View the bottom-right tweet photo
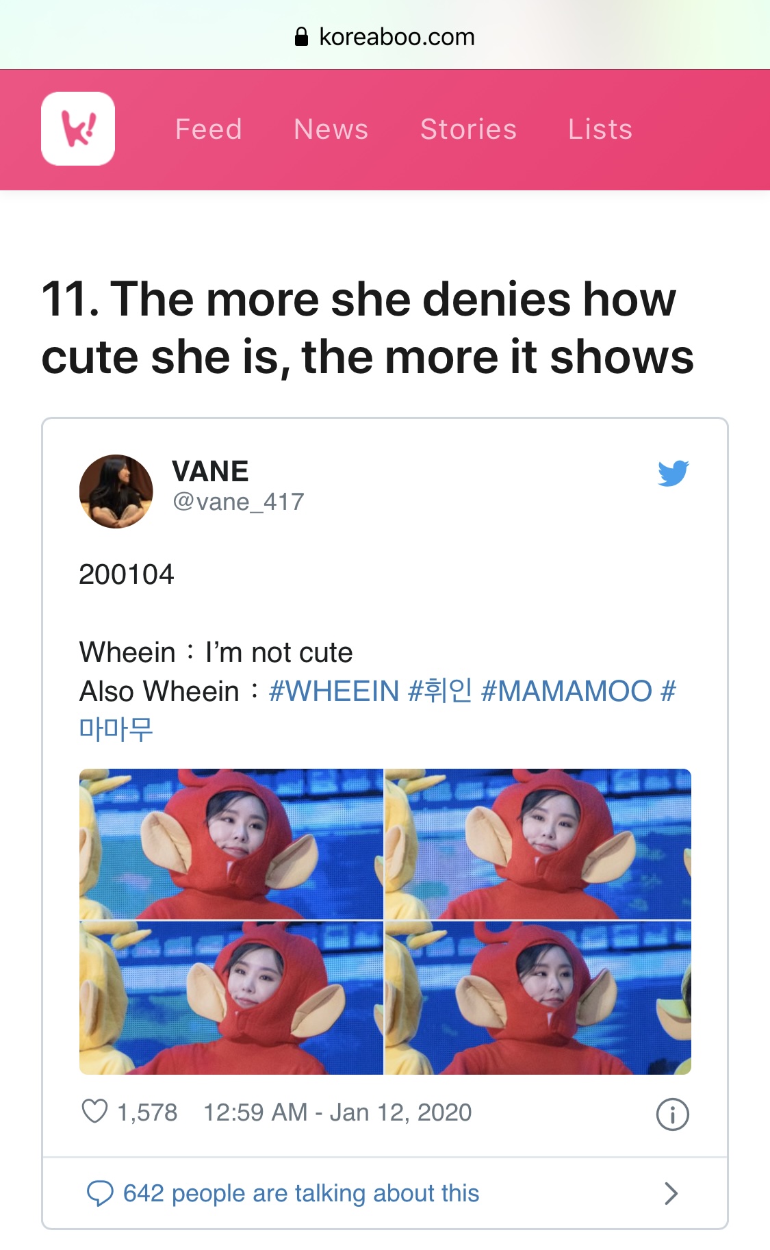770x1250 pixels. [x=538, y=998]
